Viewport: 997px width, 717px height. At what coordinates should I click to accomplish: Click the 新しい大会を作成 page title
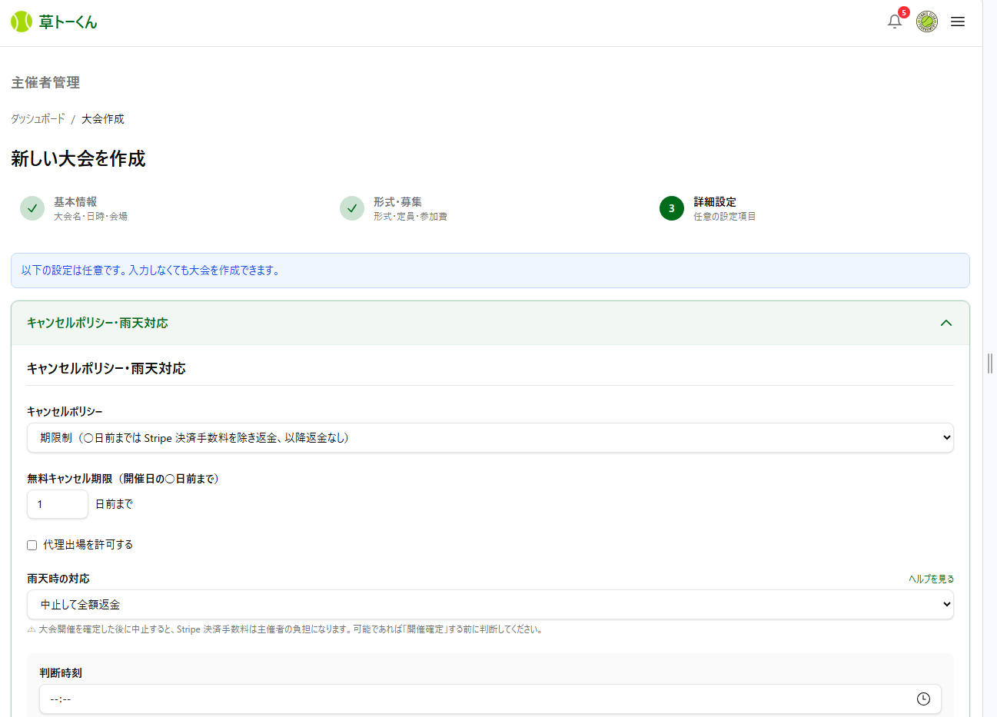78,158
